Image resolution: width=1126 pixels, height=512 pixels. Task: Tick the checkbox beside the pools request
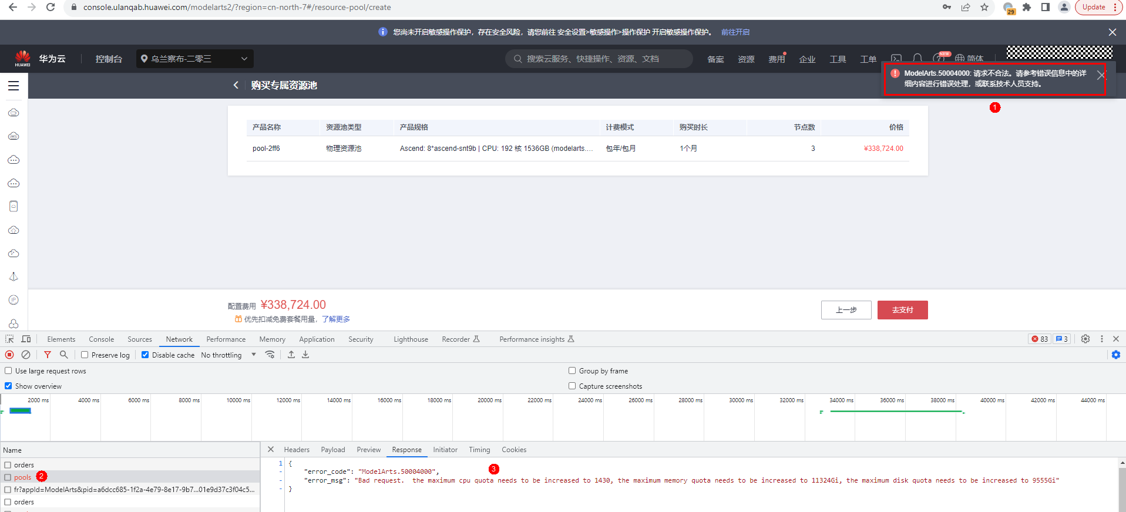(8, 477)
